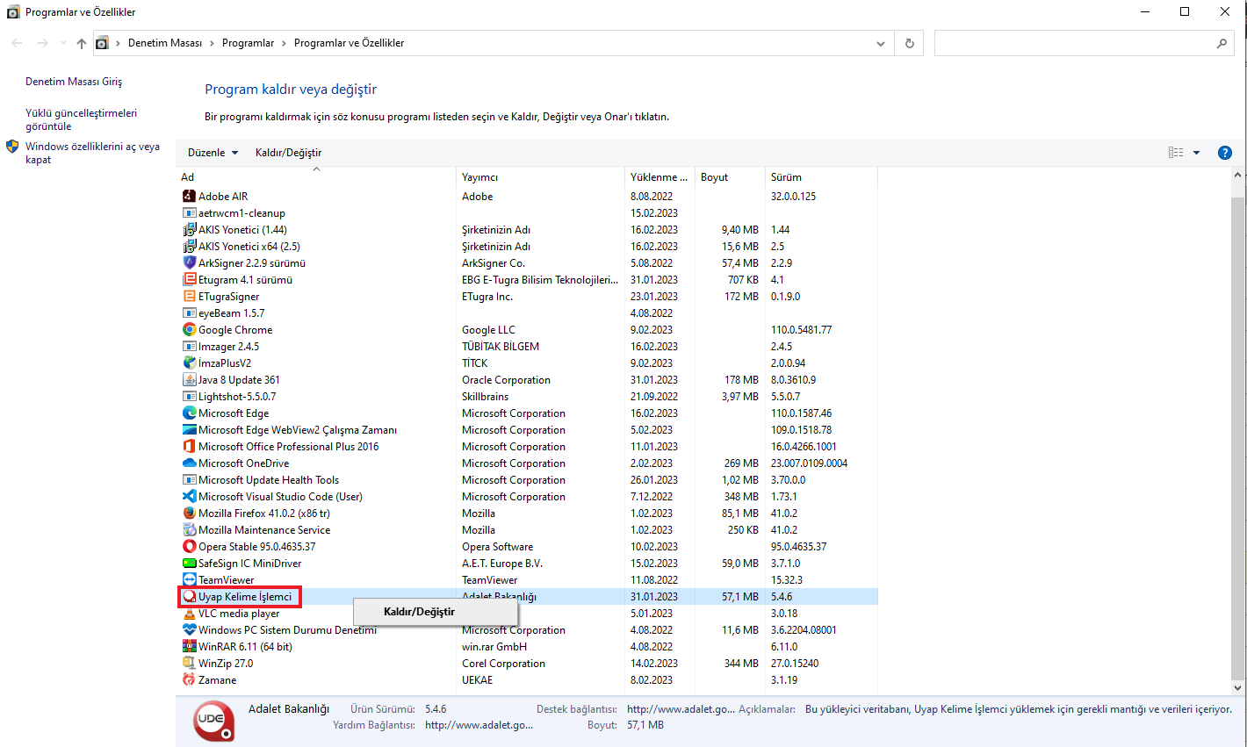Image resolution: width=1247 pixels, height=747 pixels.
Task: Expand the address bar history dropdown
Action: (881, 43)
